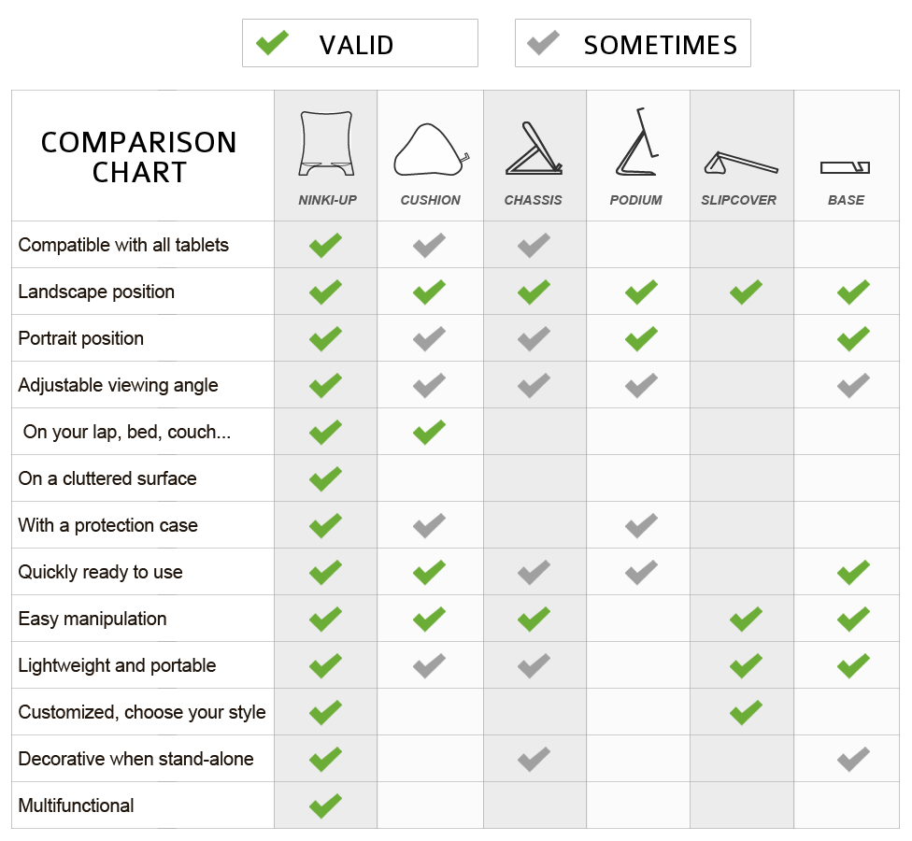
Task: Click the VALID legend box
Action: pyautogui.click(x=360, y=43)
